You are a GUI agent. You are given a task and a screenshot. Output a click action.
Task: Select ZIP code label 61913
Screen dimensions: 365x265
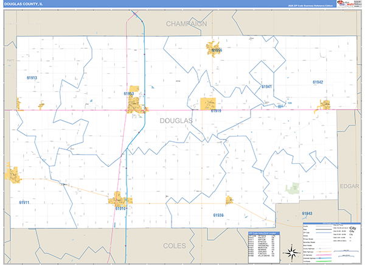point(32,78)
